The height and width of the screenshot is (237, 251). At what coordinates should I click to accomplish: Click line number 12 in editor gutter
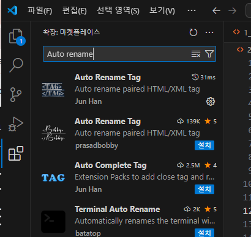247,211
